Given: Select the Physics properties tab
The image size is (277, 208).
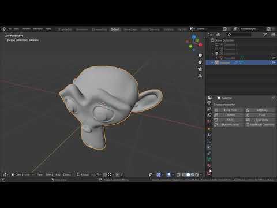Looking at the screenshot, I should [x=209, y=147].
